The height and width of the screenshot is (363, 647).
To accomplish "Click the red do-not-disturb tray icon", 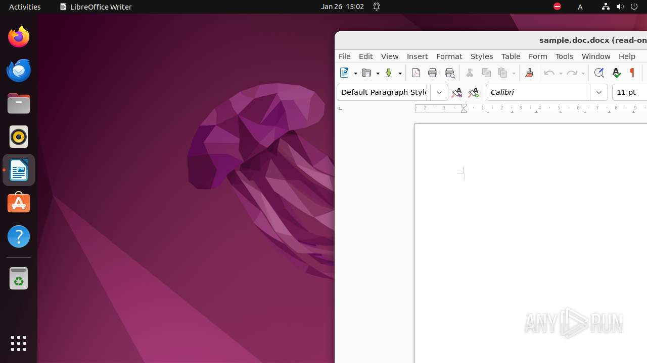I will click(557, 7).
